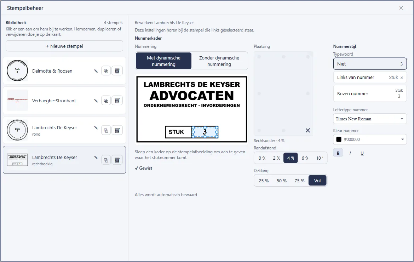Select Typewoord option 'Boven nummer'
This screenshot has width=414, height=262.
tap(370, 93)
